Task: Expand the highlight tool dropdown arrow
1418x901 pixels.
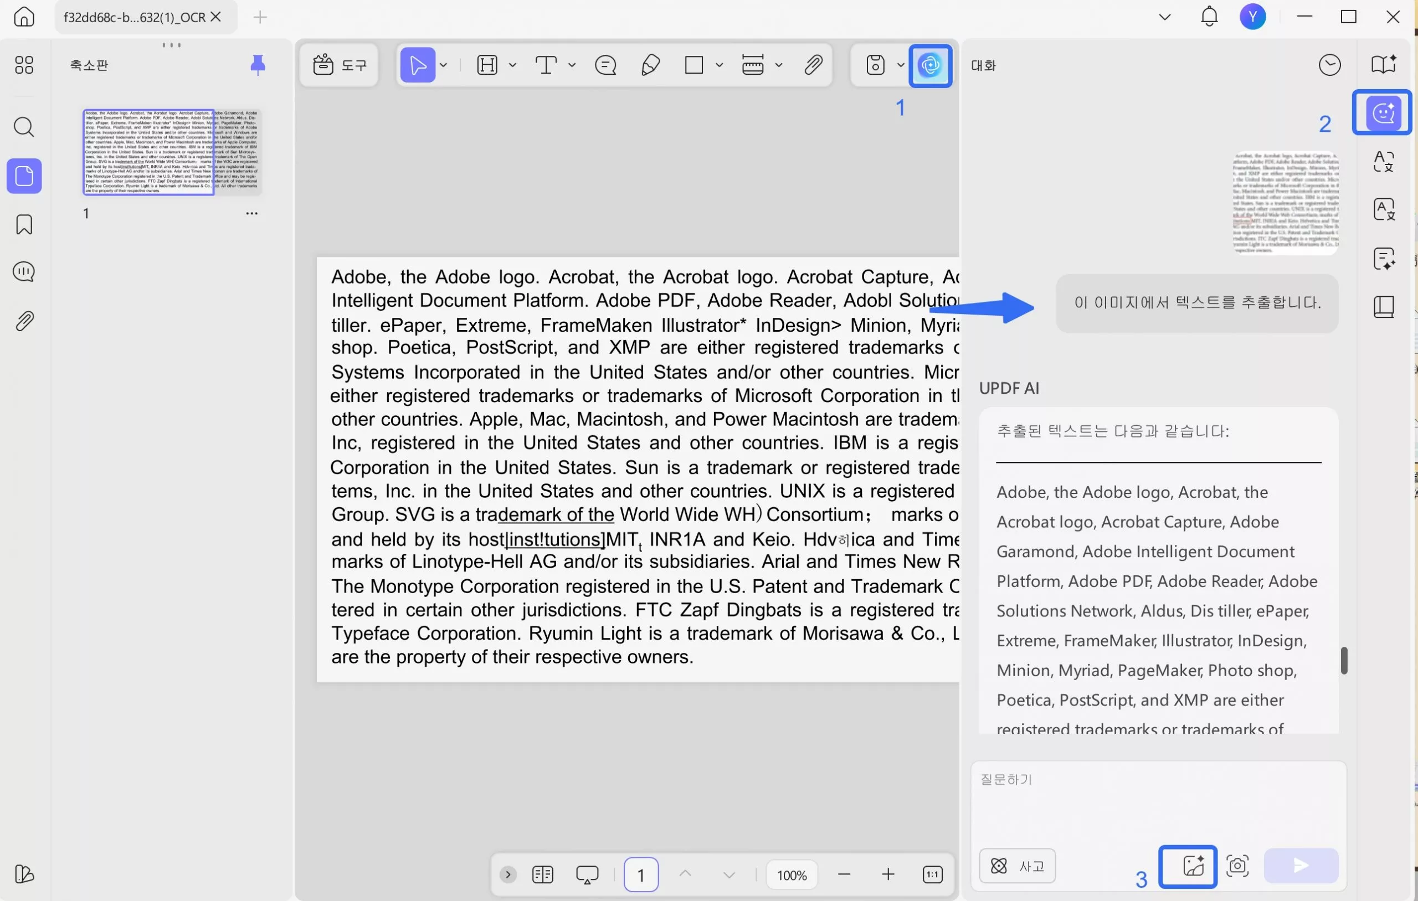Action: tap(512, 65)
